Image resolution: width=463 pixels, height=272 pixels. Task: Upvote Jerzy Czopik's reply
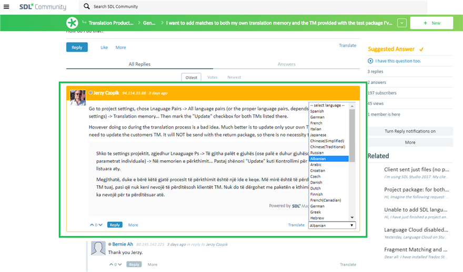92,225
